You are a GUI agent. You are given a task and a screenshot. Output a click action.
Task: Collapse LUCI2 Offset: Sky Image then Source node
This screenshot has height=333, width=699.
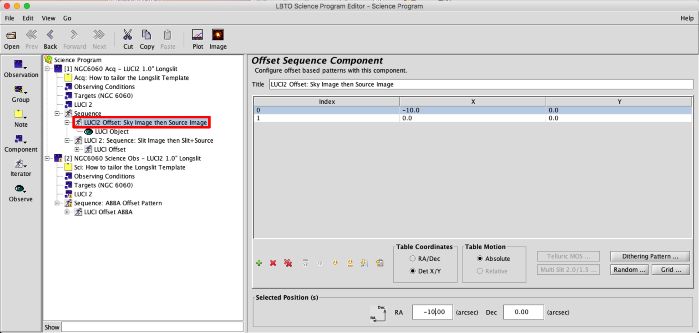click(x=67, y=123)
